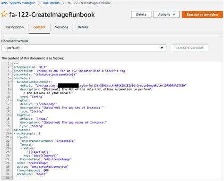The height and width of the screenshot is (181, 224).
Task: Open the Document version dropdown
Action: pyautogui.click(x=84, y=48)
